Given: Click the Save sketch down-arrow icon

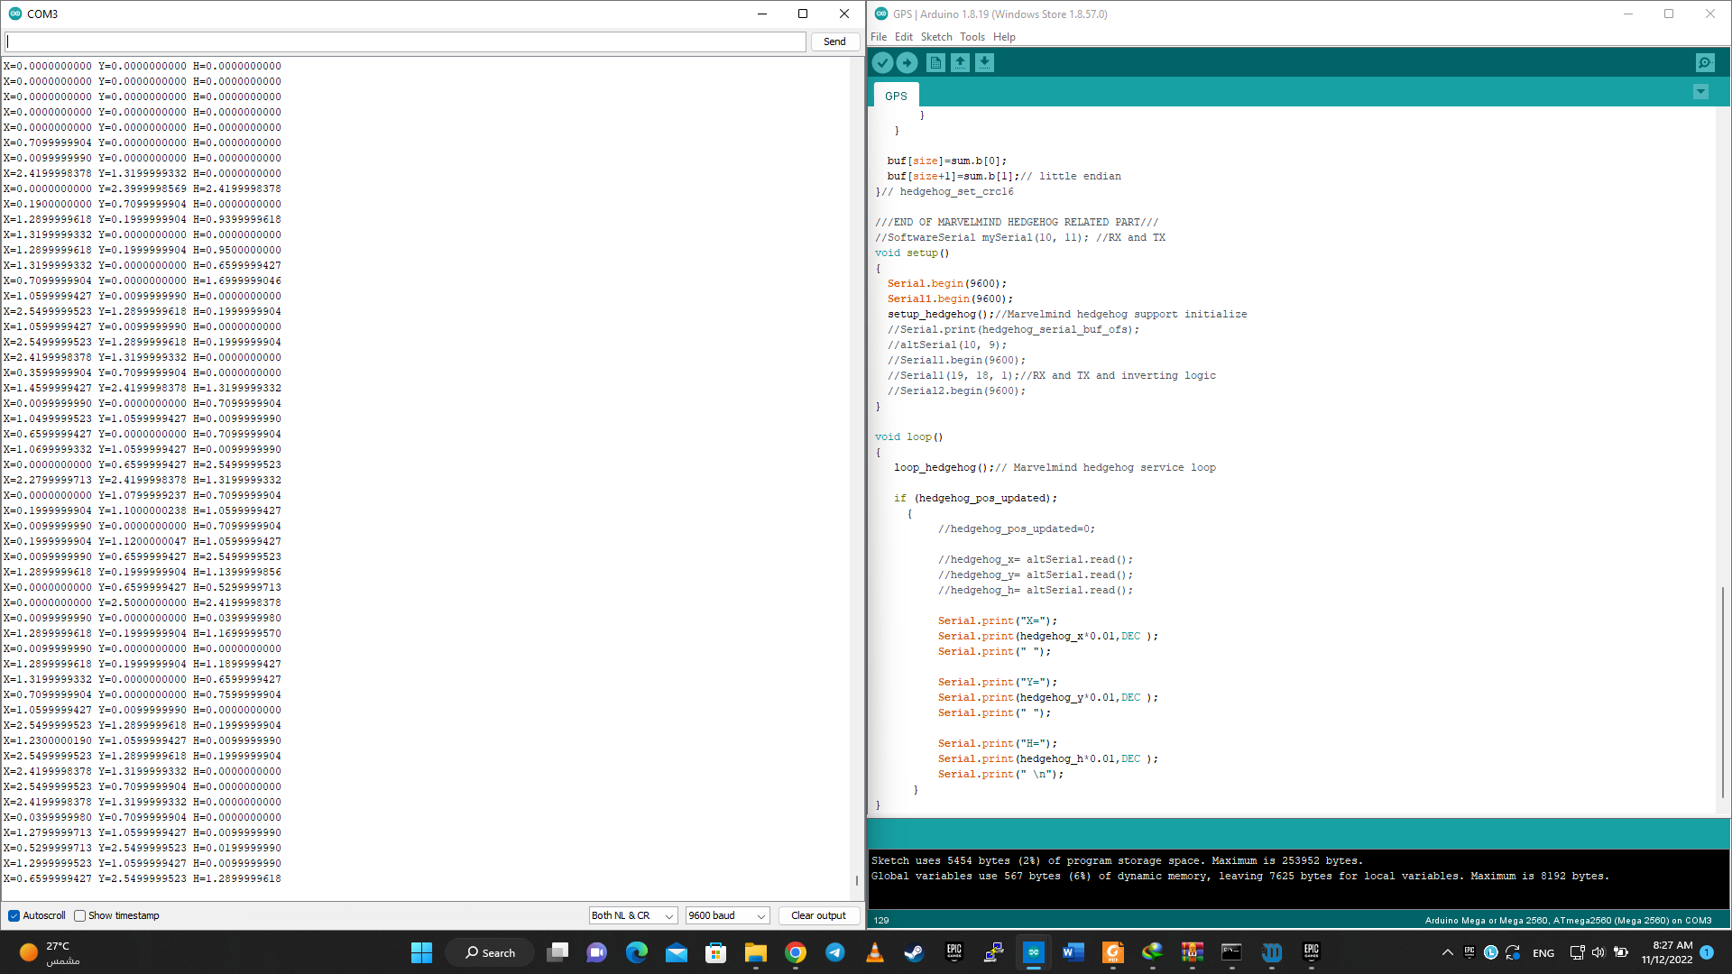Looking at the screenshot, I should click(984, 62).
